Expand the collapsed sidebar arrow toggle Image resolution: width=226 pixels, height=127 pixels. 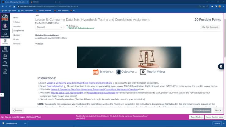[x=2, y=95]
